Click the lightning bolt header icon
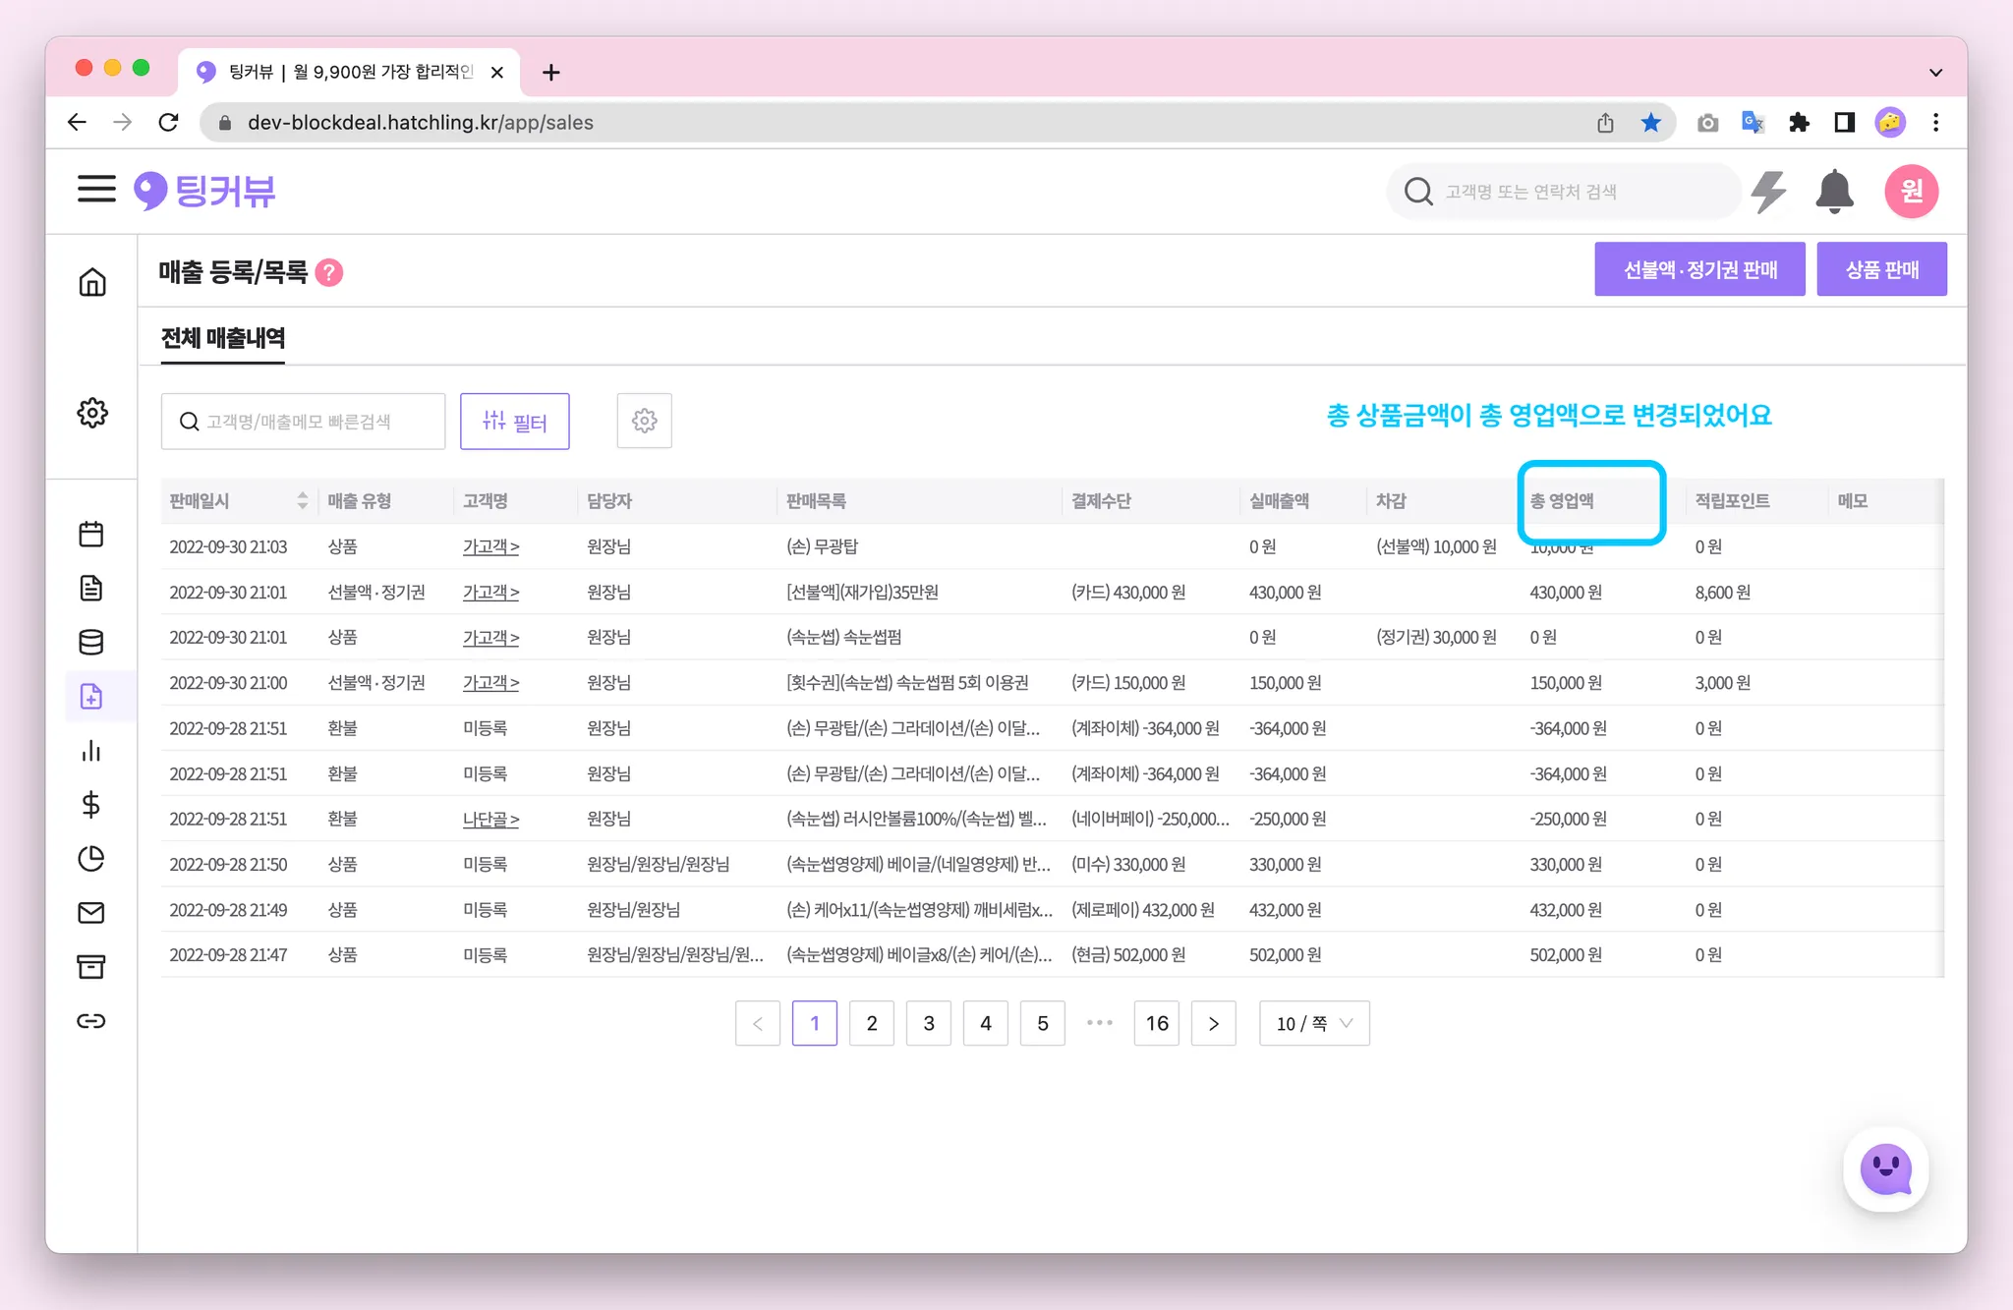The height and width of the screenshot is (1310, 2013). (x=1768, y=191)
